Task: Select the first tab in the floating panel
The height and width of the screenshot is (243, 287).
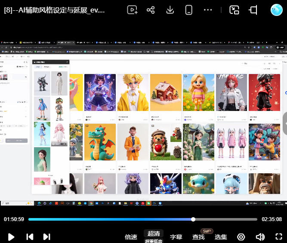Action: click(x=38, y=67)
